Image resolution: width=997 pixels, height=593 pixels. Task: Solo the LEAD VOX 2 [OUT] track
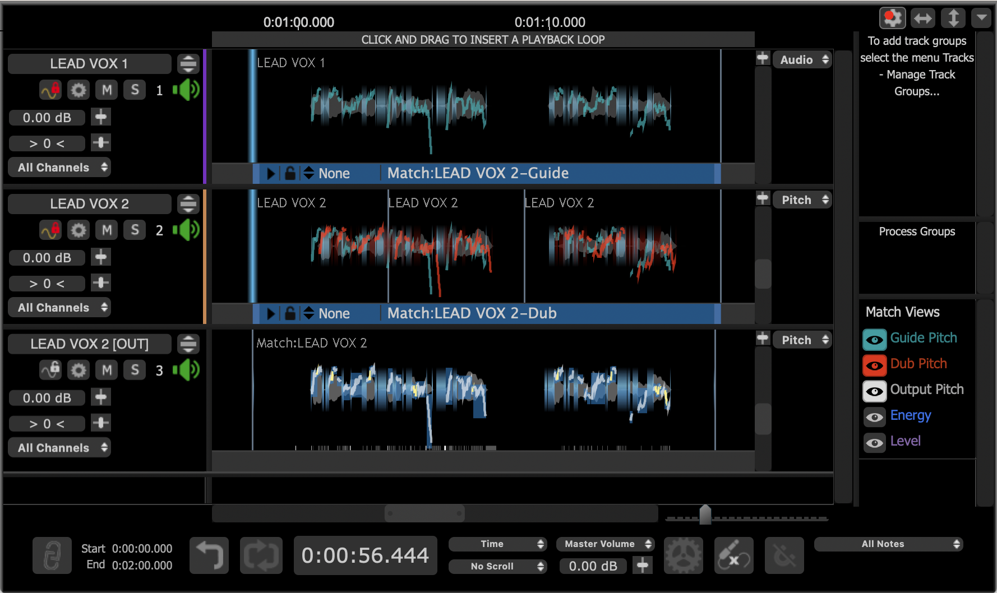[x=135, y=370]
